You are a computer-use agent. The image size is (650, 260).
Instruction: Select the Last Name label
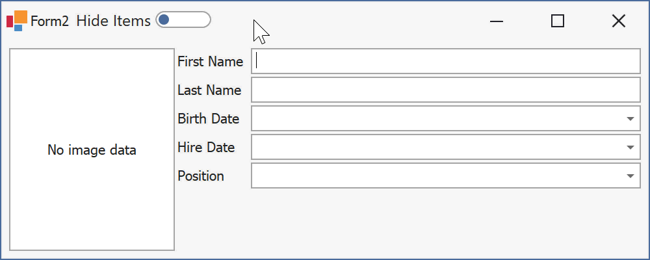[209, 90]
